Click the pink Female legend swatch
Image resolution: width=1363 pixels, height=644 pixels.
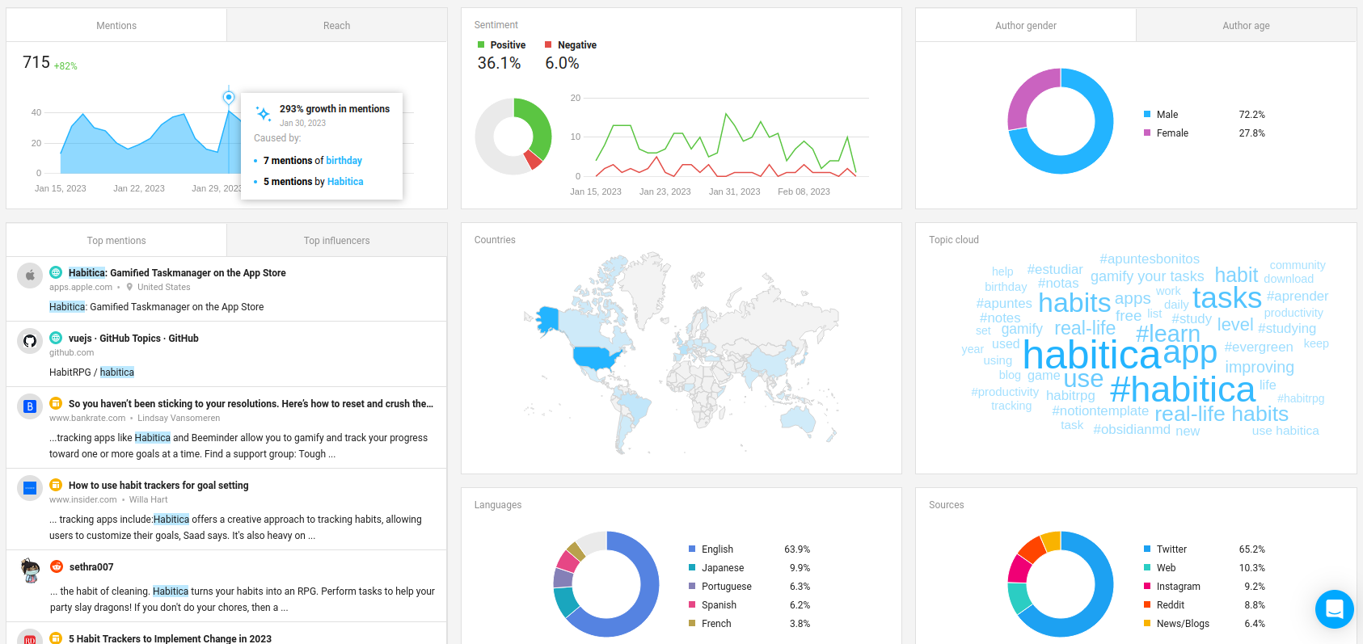point(1147,133)
